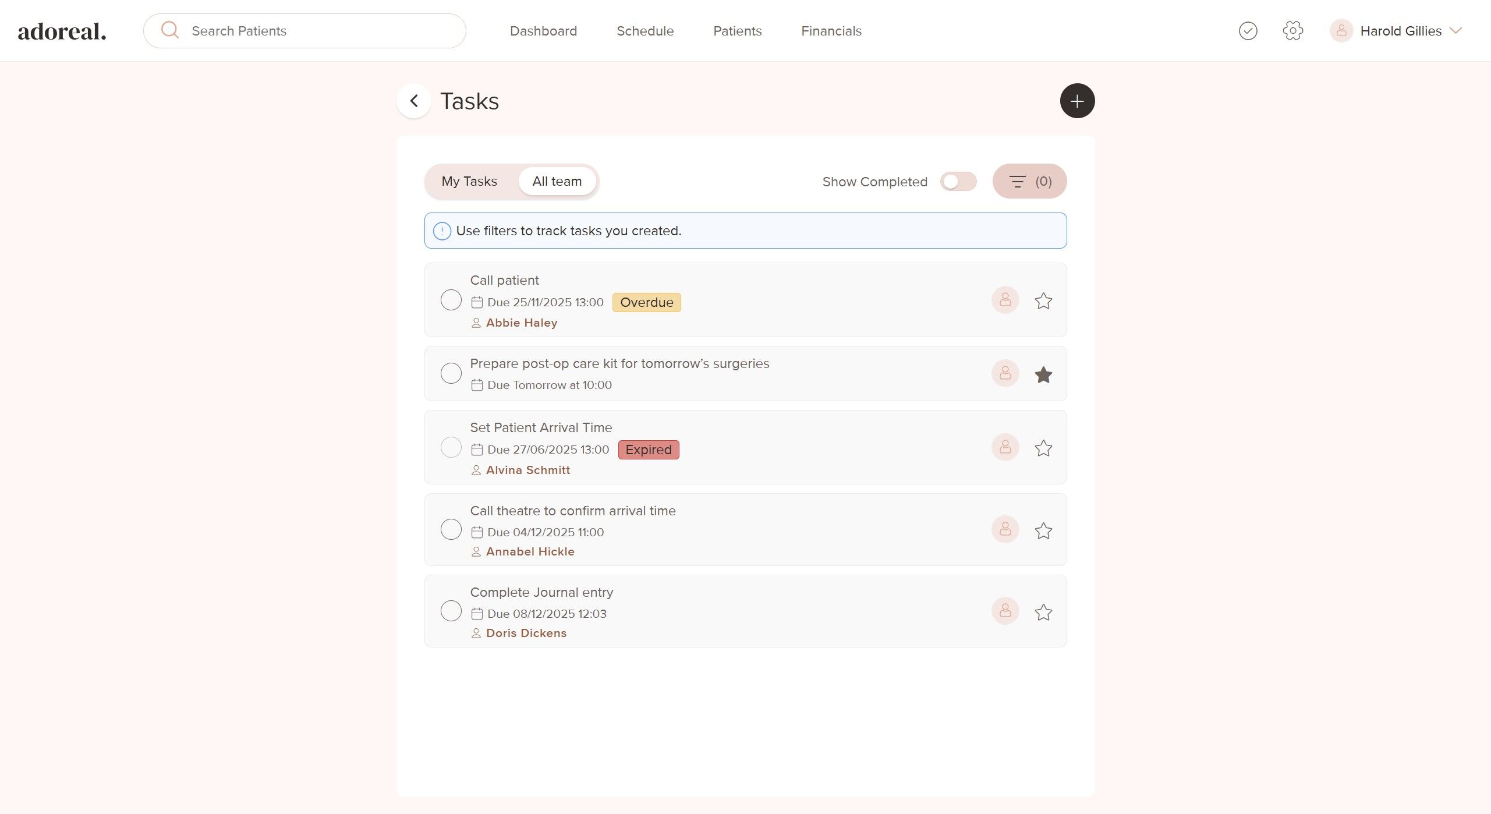Click assignee avatar on Call theatre task
This screenshot has width=1491, height=814.
[x=1005, y=530]
